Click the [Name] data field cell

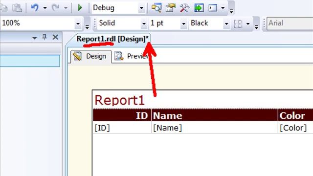point(215,128)
